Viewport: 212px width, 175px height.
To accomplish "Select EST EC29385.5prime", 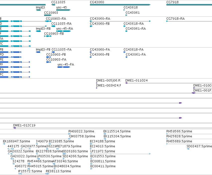I will click(61, 141).
